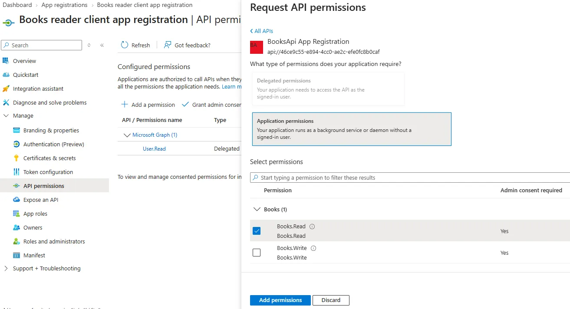
Task: Click the sidebar sort up-down arrows icon
Action: pos(89,45)
